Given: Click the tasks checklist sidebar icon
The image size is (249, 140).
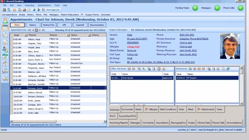Looking at the screenshot, I should pos(5,57).
